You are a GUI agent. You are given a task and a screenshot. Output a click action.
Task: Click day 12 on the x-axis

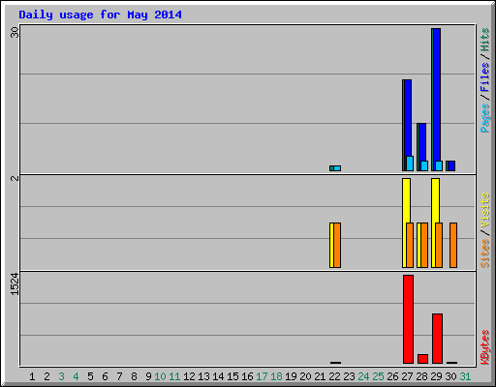(x=189, y=376)
